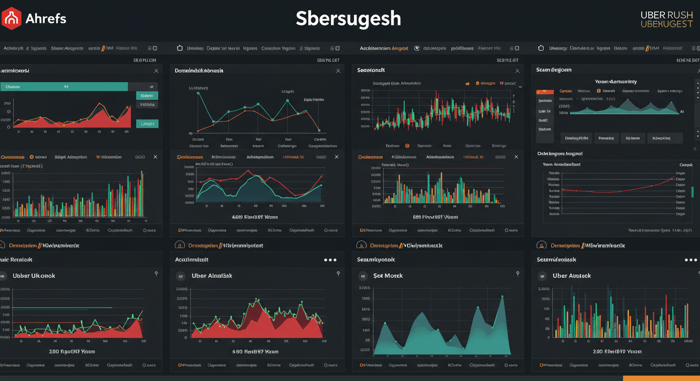Click the gray button between the two green buttons
The image size is (700, 381).
[x=147, y=105]
